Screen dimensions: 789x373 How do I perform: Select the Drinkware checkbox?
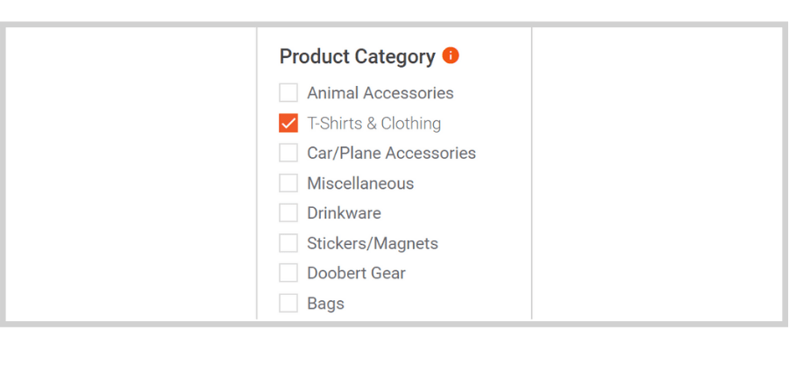[288, 212]
